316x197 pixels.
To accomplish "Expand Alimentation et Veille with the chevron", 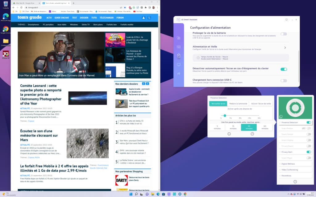I will point(285,48).
